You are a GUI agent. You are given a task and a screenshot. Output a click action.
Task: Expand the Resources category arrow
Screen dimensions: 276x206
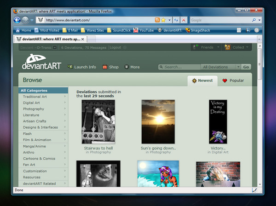pos(65,177)
